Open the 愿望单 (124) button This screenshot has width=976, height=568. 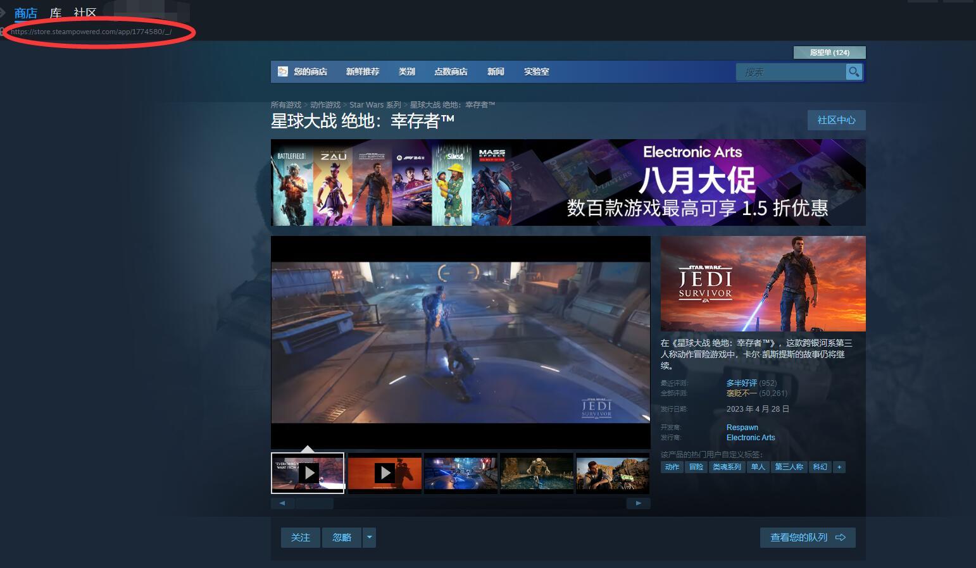pyautogui.click(x=830, y=52)
